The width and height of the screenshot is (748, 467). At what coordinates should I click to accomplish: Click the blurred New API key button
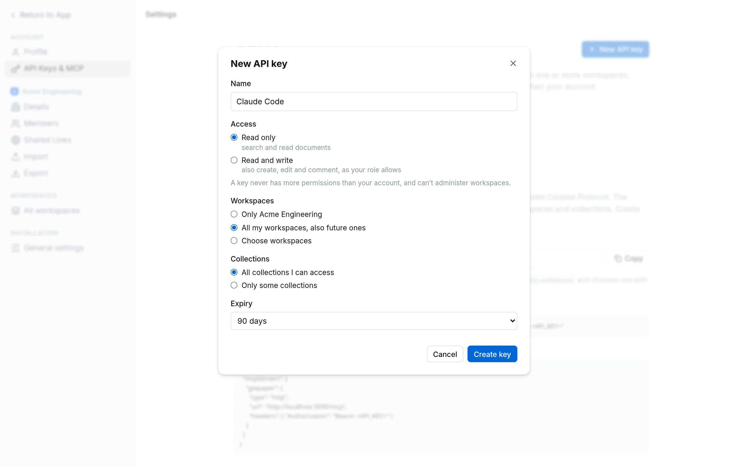[615, 49]
